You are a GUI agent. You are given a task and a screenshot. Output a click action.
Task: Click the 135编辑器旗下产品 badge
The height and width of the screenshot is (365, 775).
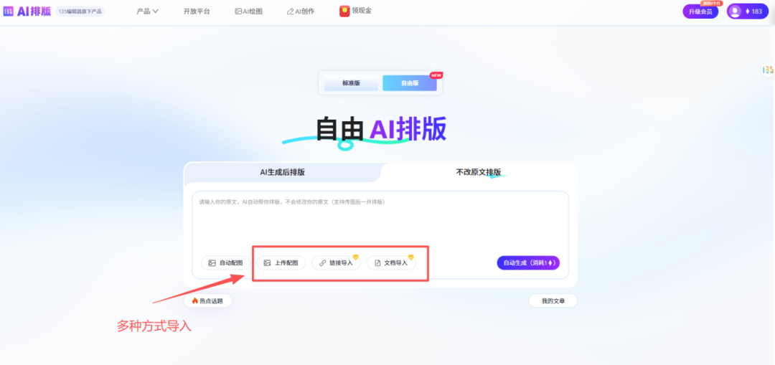(x=80, y=11)
